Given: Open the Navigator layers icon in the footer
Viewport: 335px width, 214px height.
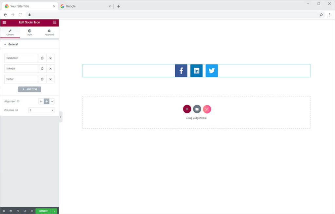Looking at the screenshot, I should tap(10, 211).
